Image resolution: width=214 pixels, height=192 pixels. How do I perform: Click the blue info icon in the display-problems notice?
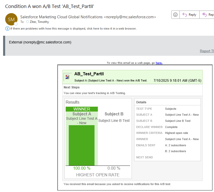pyautogui.click(x=7, y=29)
